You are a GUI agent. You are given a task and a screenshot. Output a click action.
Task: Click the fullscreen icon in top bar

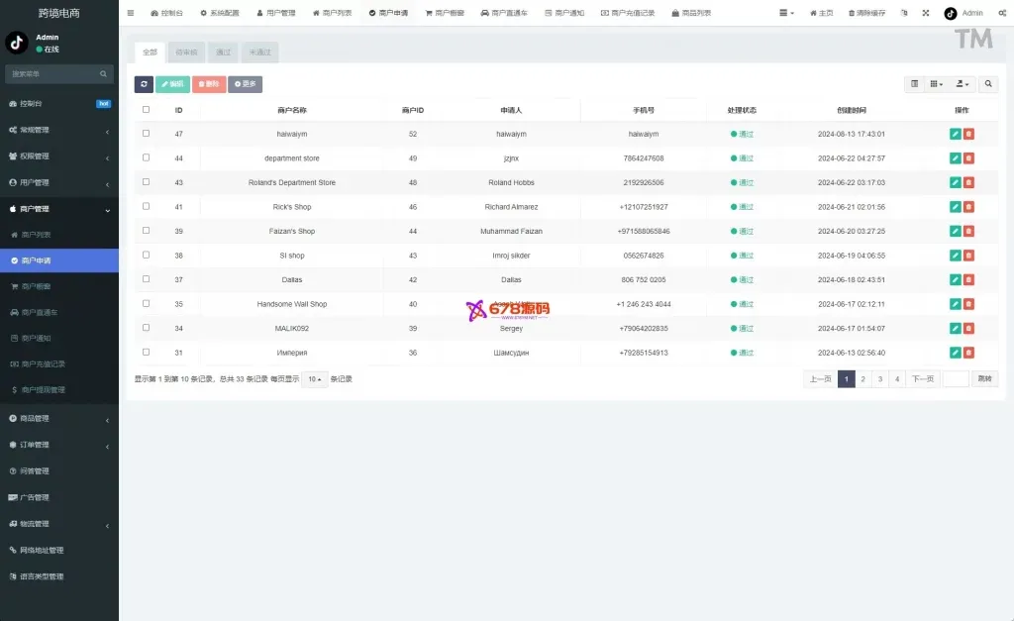pos(925,13)
